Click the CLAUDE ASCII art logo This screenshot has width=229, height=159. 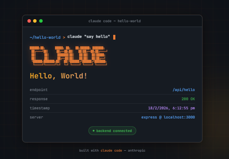68,55
